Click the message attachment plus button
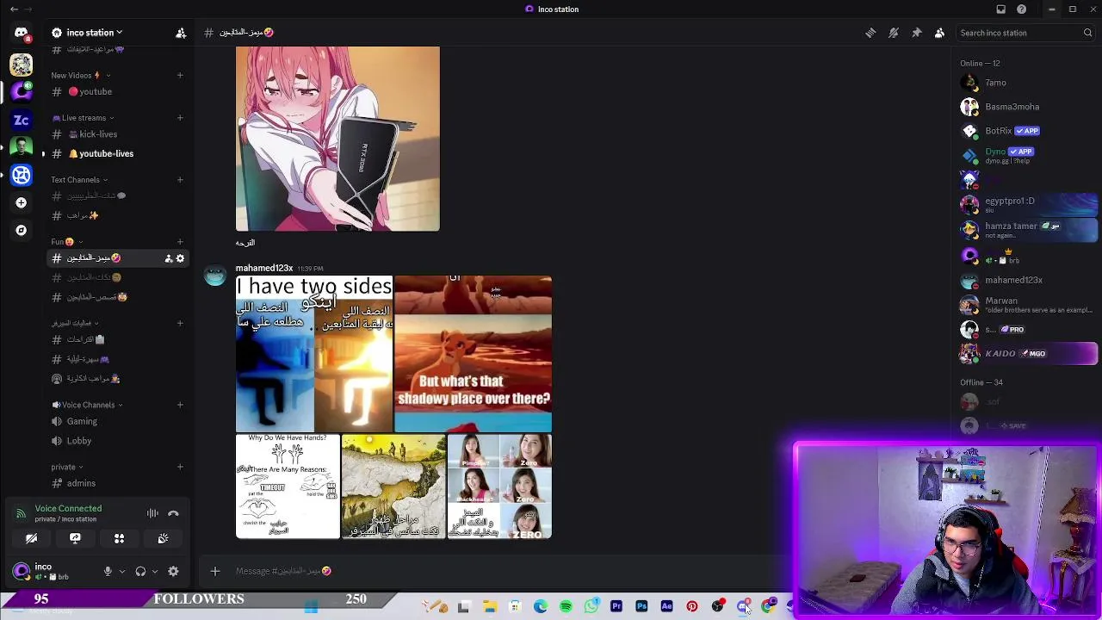 tap(215, 571)
